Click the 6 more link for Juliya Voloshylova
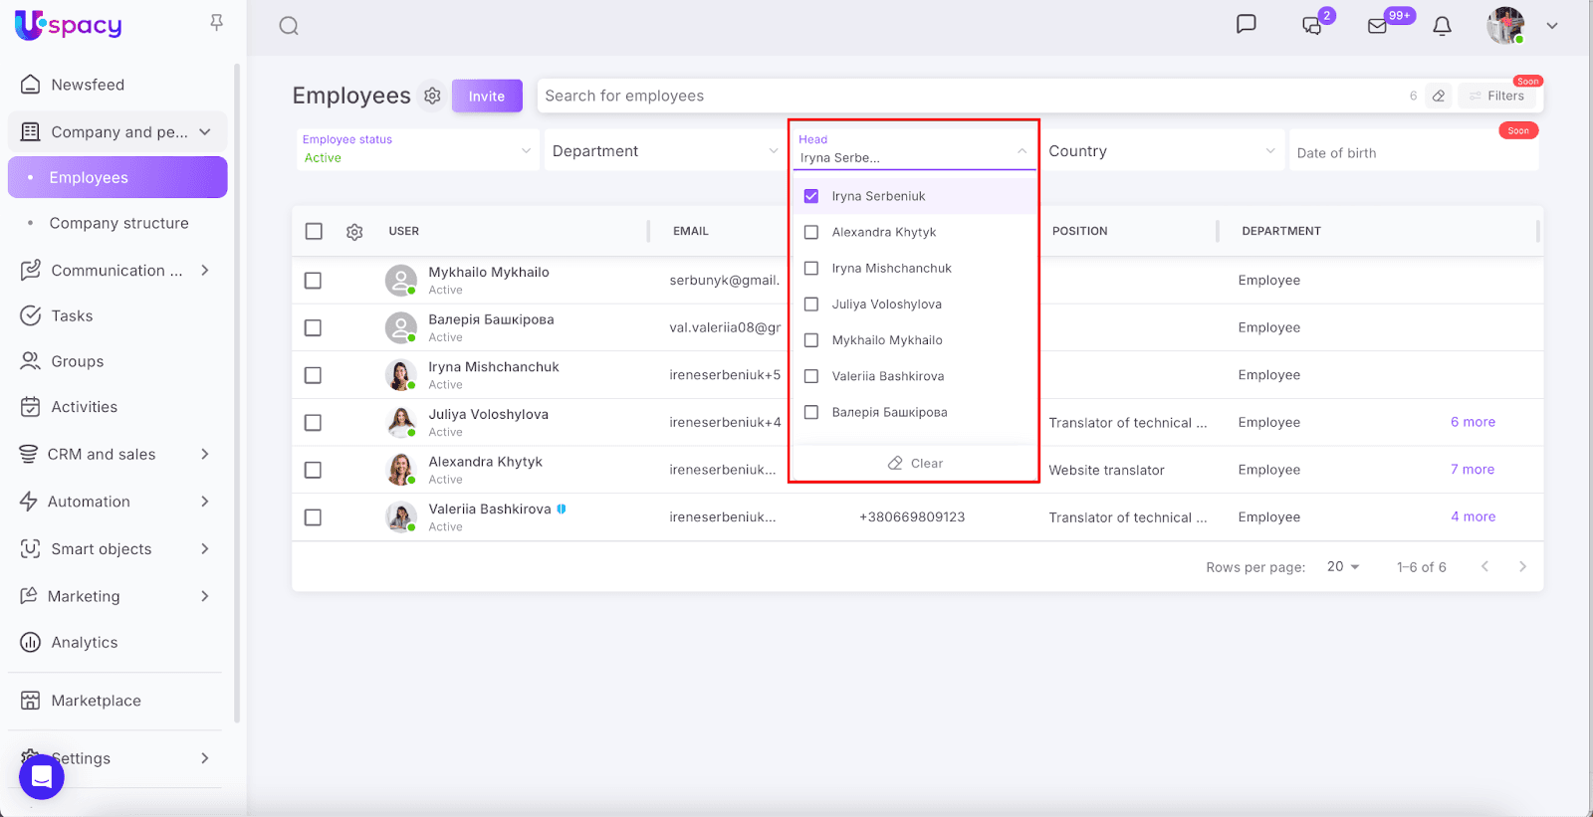The height and width of the screenshot is (817, 1593). pyautogui.click(x=1473, y=422)
